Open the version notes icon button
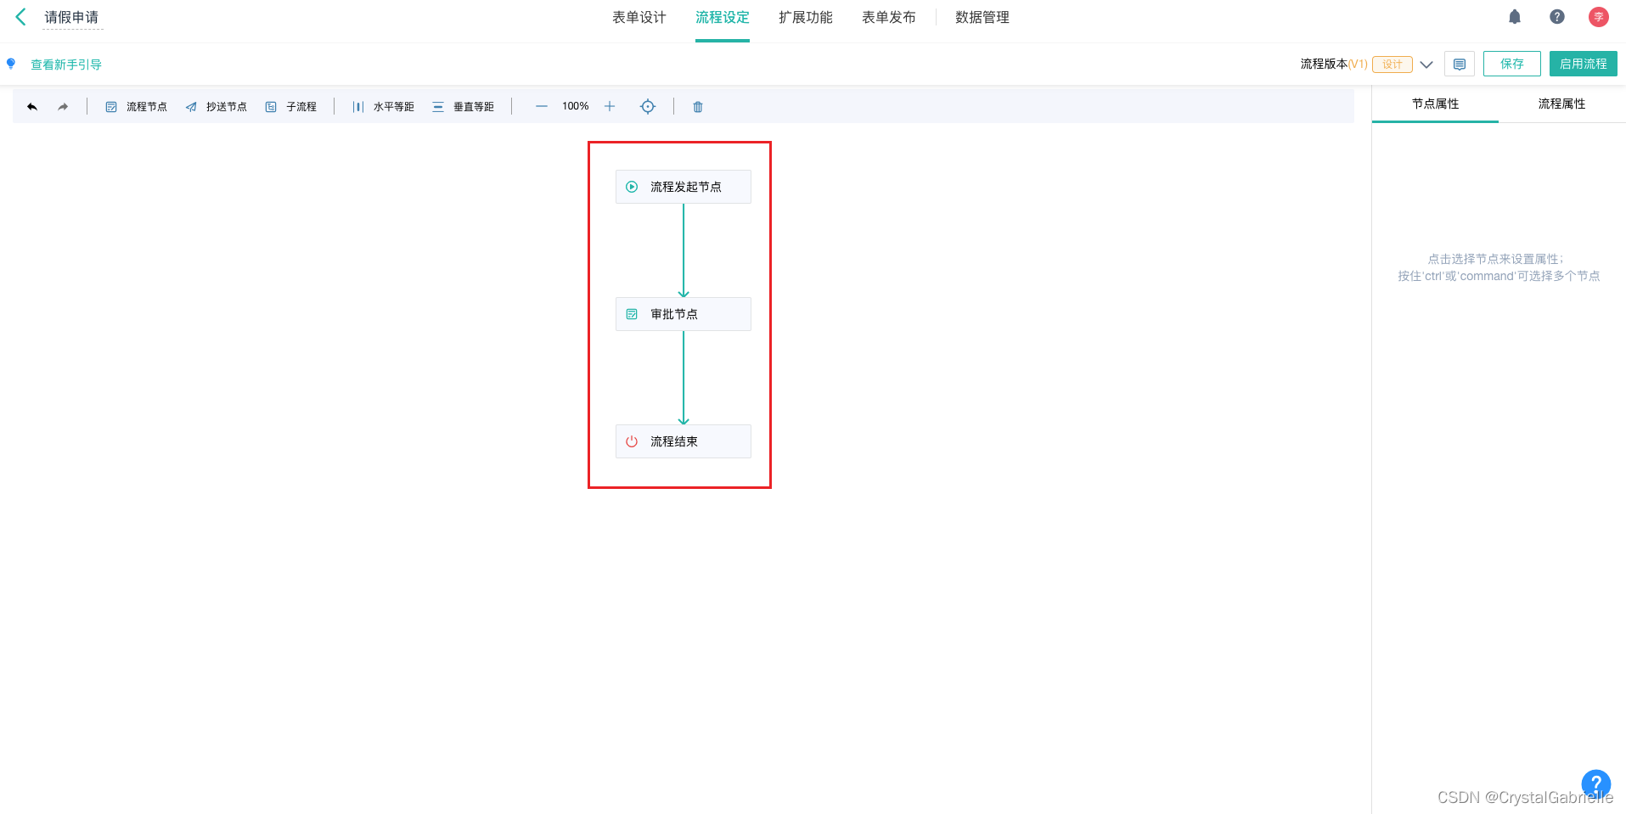 [x=1460, y=64]
